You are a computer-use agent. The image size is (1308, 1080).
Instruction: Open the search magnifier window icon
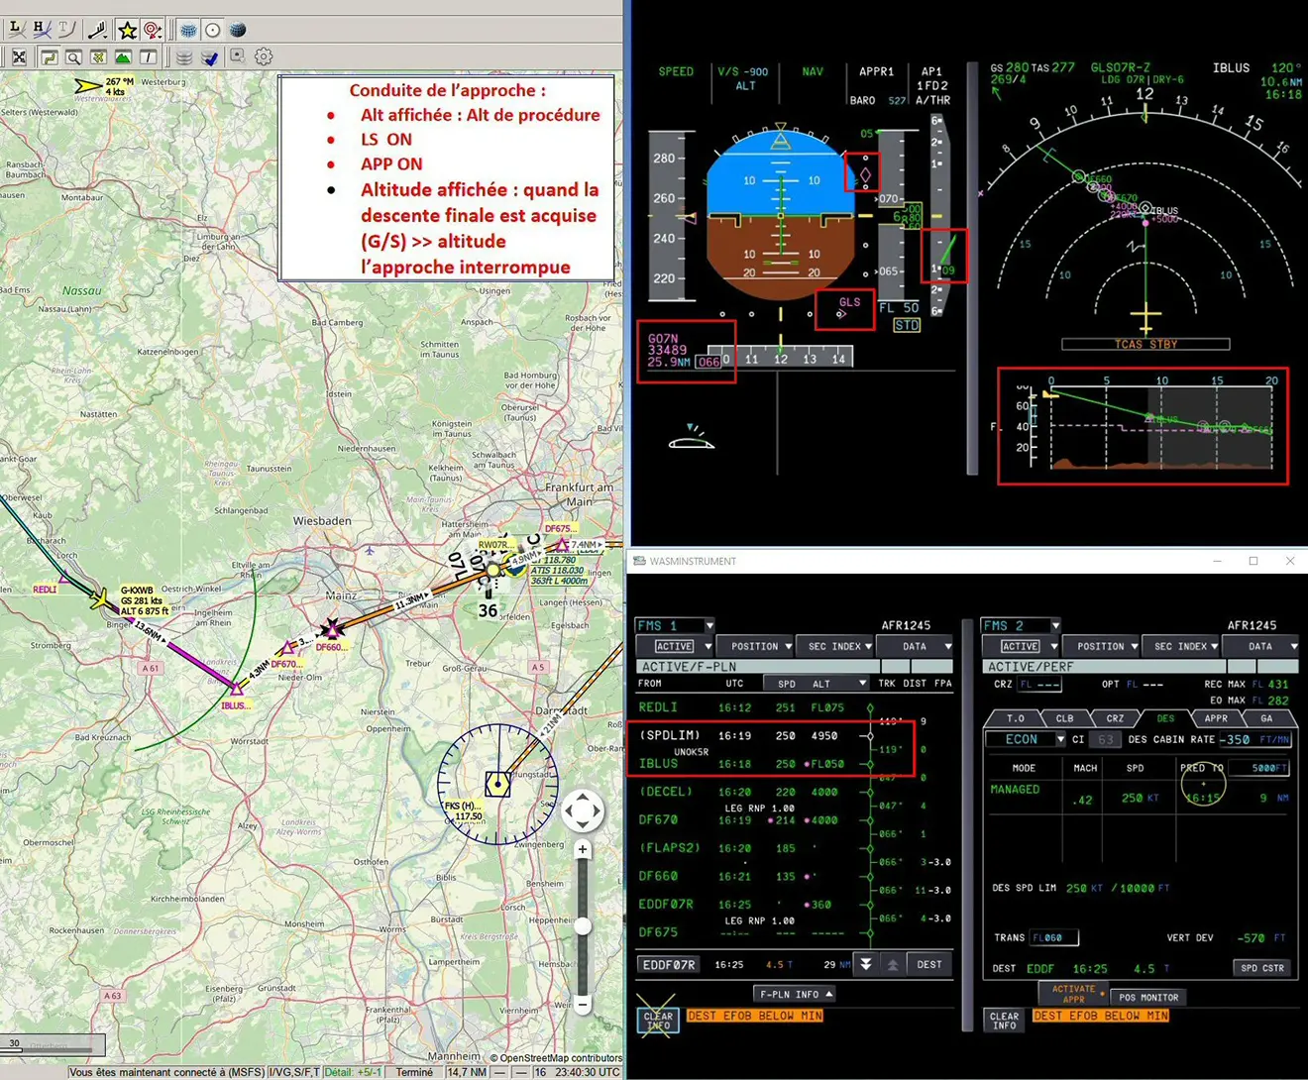click(73, 57)
